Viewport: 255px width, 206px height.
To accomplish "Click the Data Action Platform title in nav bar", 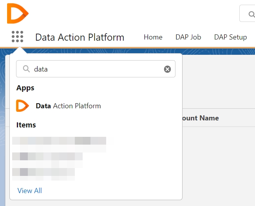I will coord(80,37).
